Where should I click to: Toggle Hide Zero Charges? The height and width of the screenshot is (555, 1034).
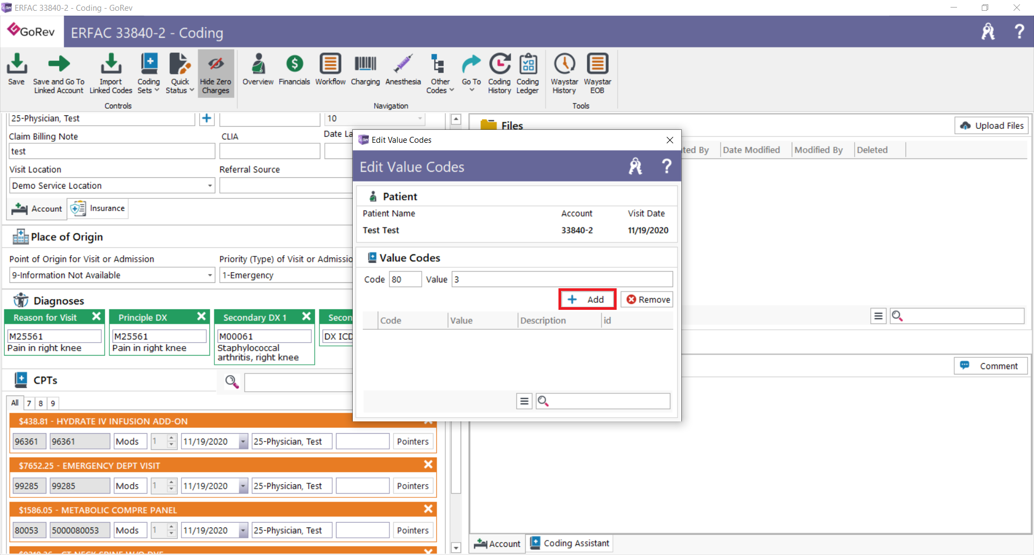215,74
